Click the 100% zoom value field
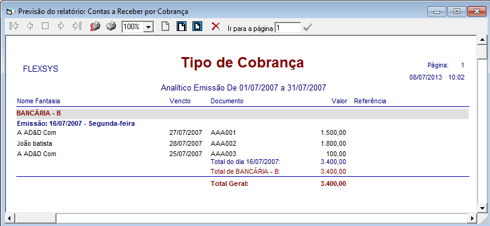The height and width of the screenshot is (226, 490). [x=133, y=27]
